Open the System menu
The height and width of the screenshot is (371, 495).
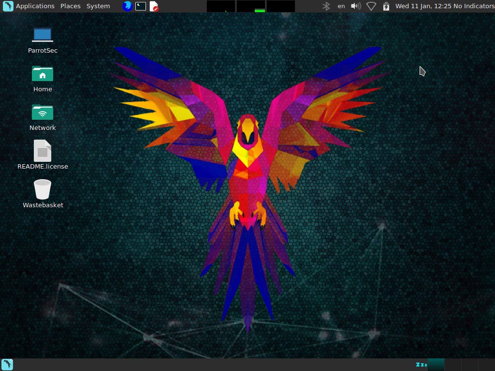point(98,6)
